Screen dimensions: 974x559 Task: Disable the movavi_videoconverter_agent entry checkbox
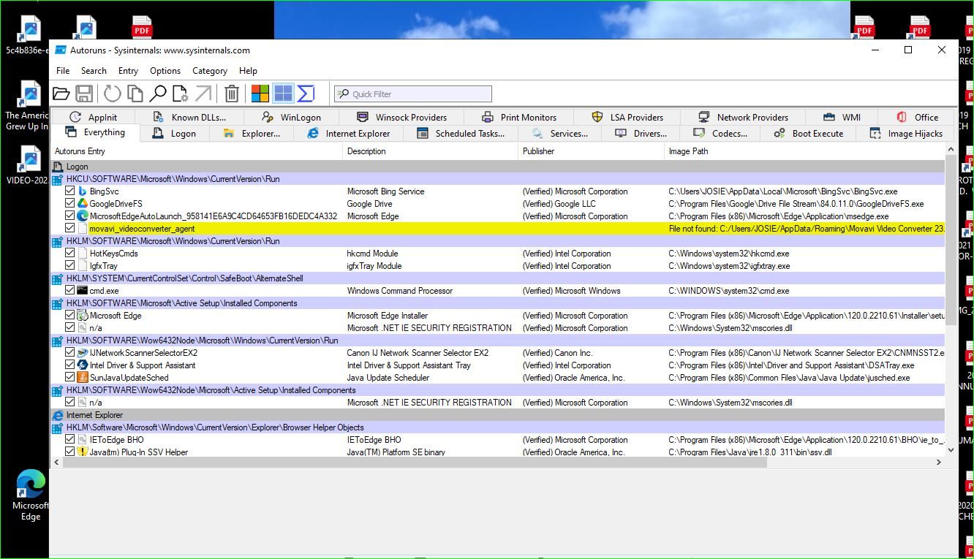tap(70, 229)
